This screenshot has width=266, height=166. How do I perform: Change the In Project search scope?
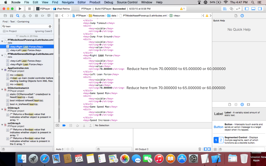click(10, 31)
